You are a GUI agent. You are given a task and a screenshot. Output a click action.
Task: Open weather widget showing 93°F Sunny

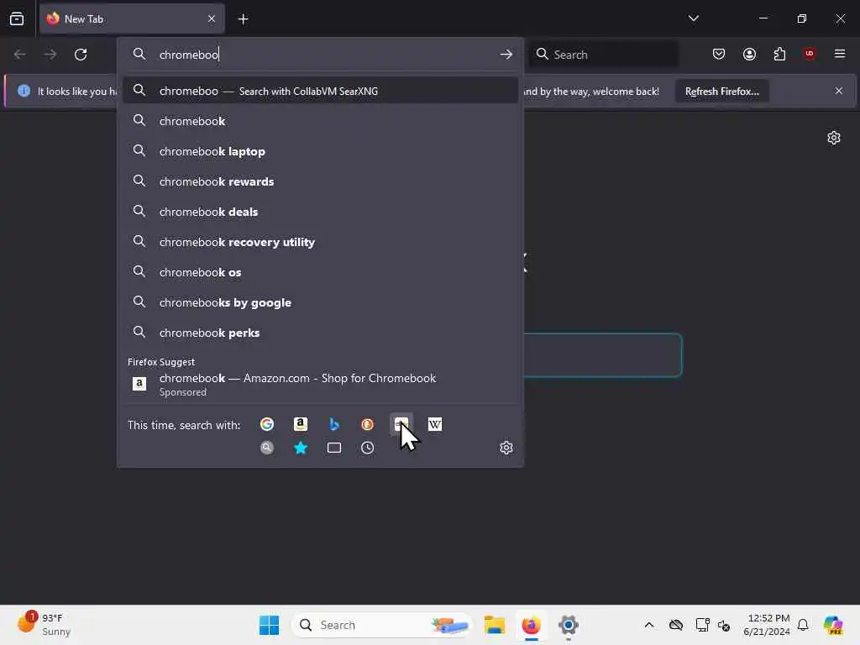[x=45, y=625]
